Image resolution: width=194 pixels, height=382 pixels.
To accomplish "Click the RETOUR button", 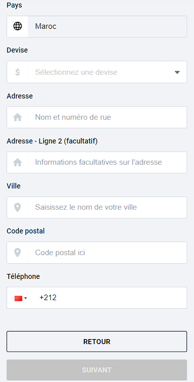I will tap(97, 342).
